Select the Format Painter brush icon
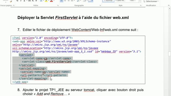Screen dimensions: 171x96 point(11,1)
